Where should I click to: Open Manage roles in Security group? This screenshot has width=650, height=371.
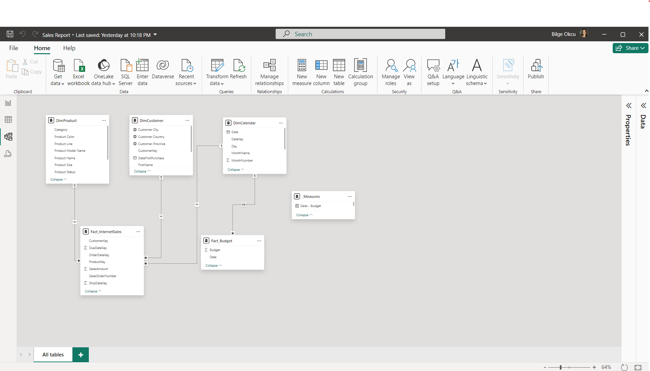391,71
